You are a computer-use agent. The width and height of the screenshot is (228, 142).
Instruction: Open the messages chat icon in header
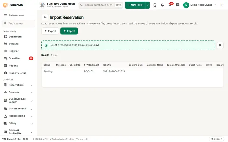coord(178,5)
